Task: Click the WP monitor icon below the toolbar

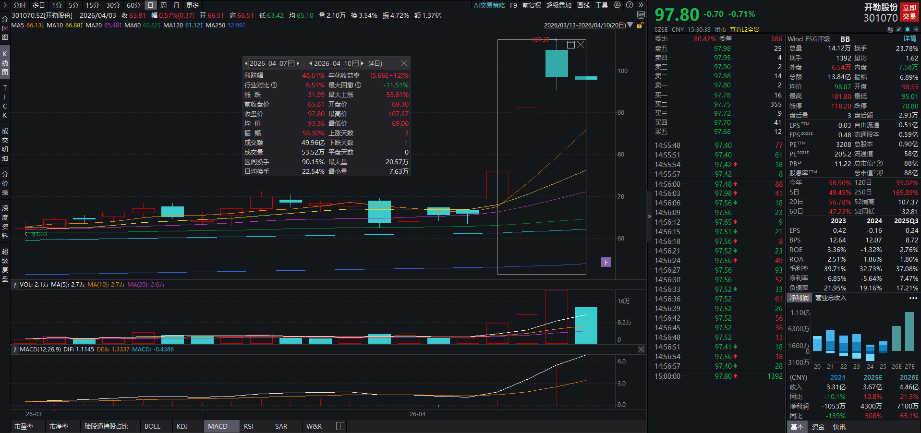Action: (x=641, y=15)
